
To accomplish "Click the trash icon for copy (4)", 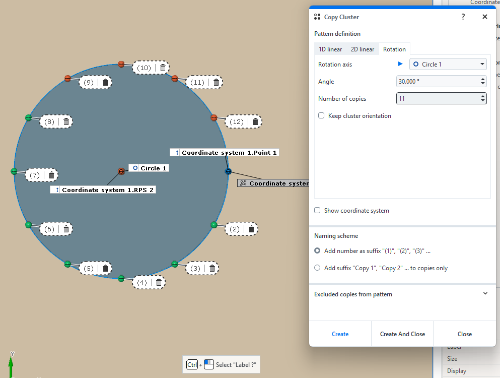I will [159, 283].
